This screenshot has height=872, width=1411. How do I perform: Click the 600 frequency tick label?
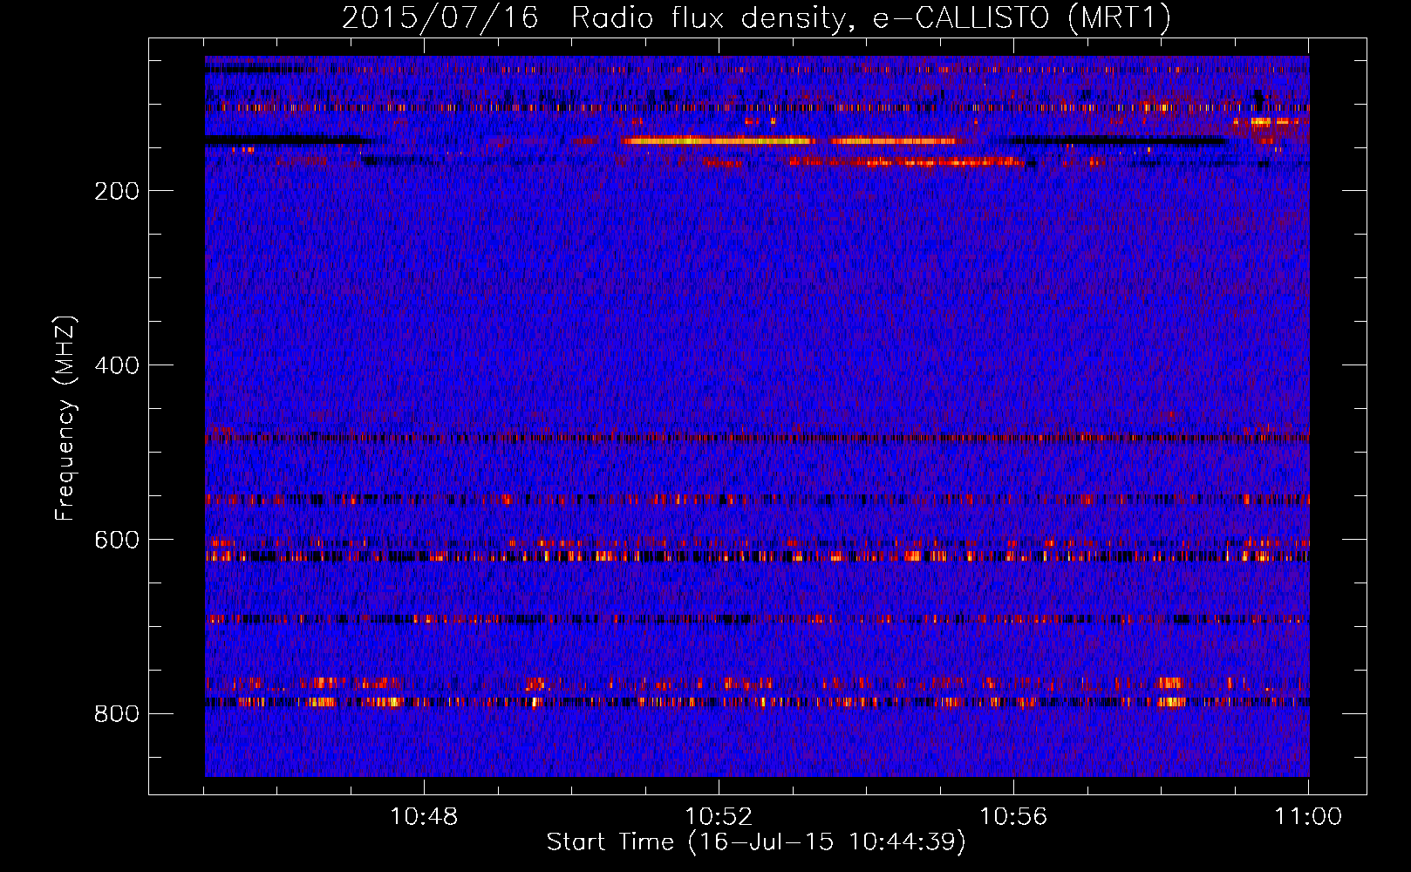coord(117,540)
